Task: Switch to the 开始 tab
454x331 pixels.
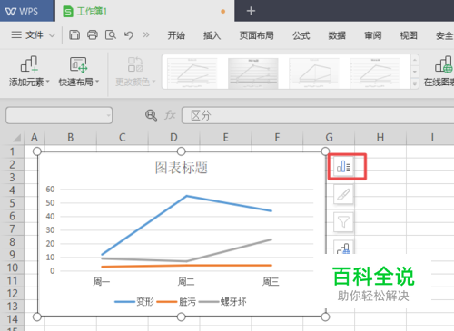Action: (176, 35)
